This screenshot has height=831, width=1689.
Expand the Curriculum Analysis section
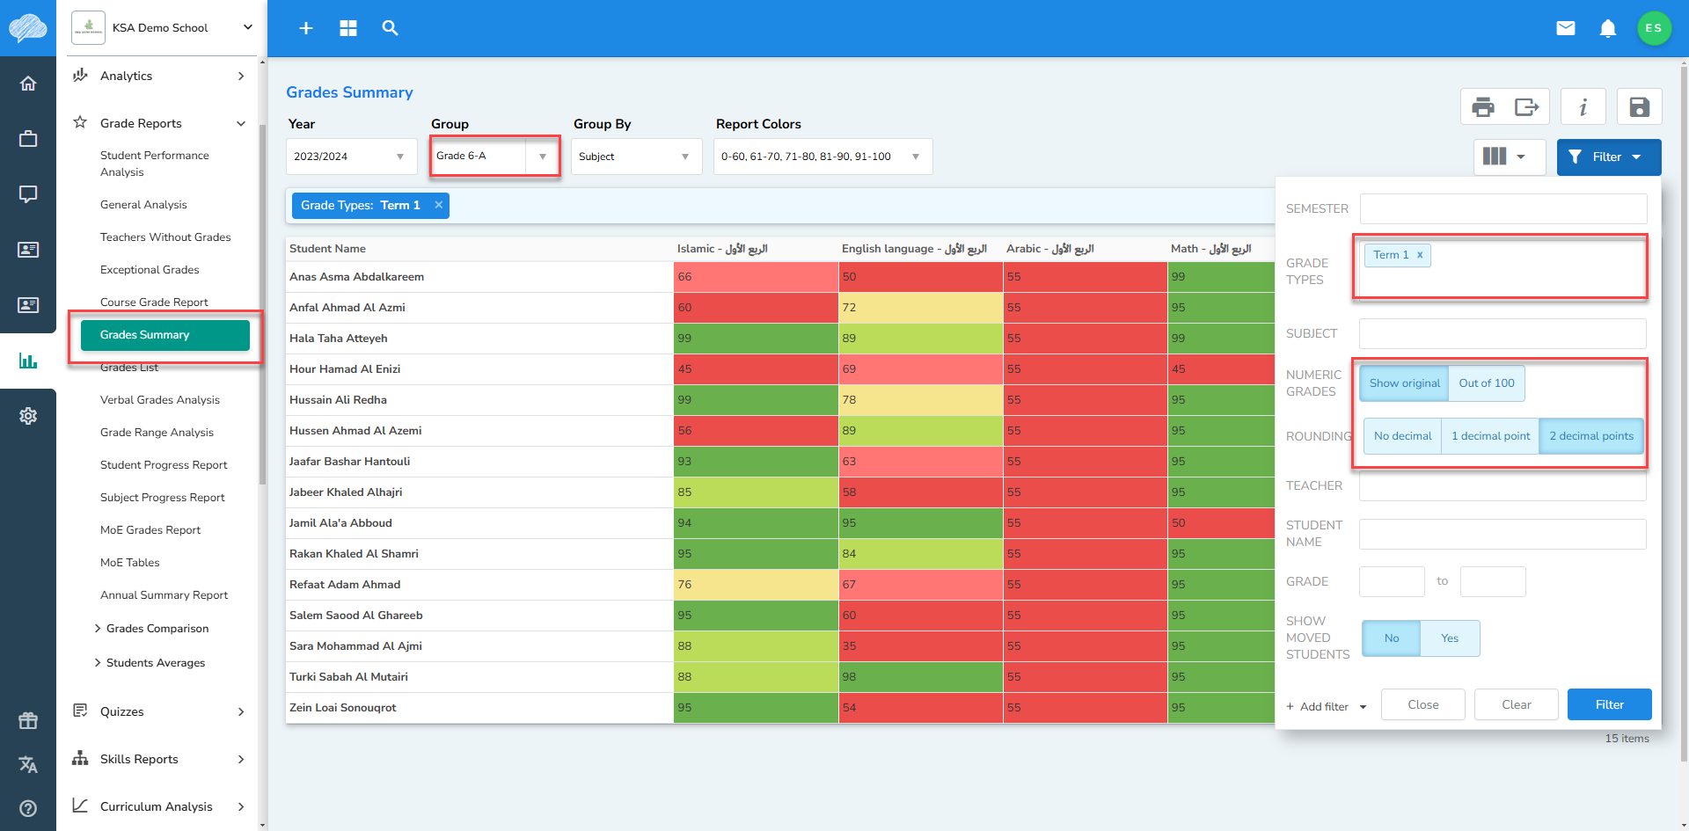[161, 806]
